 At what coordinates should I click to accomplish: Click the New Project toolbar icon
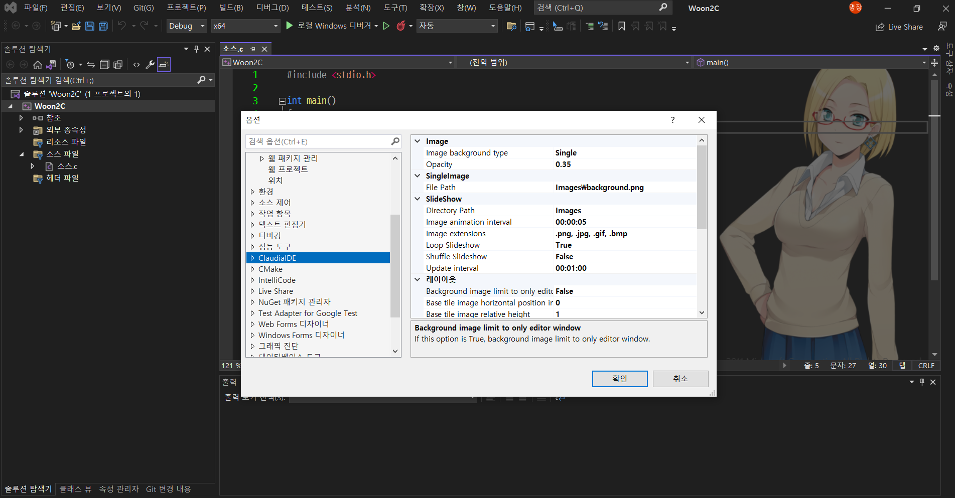pyautogui.click(x=55, y=26)
